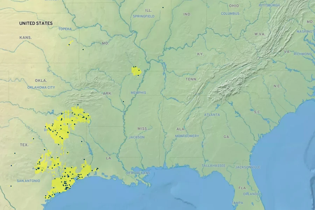Select the Tampa city label

pyautogui.click(x=237, y=203)
